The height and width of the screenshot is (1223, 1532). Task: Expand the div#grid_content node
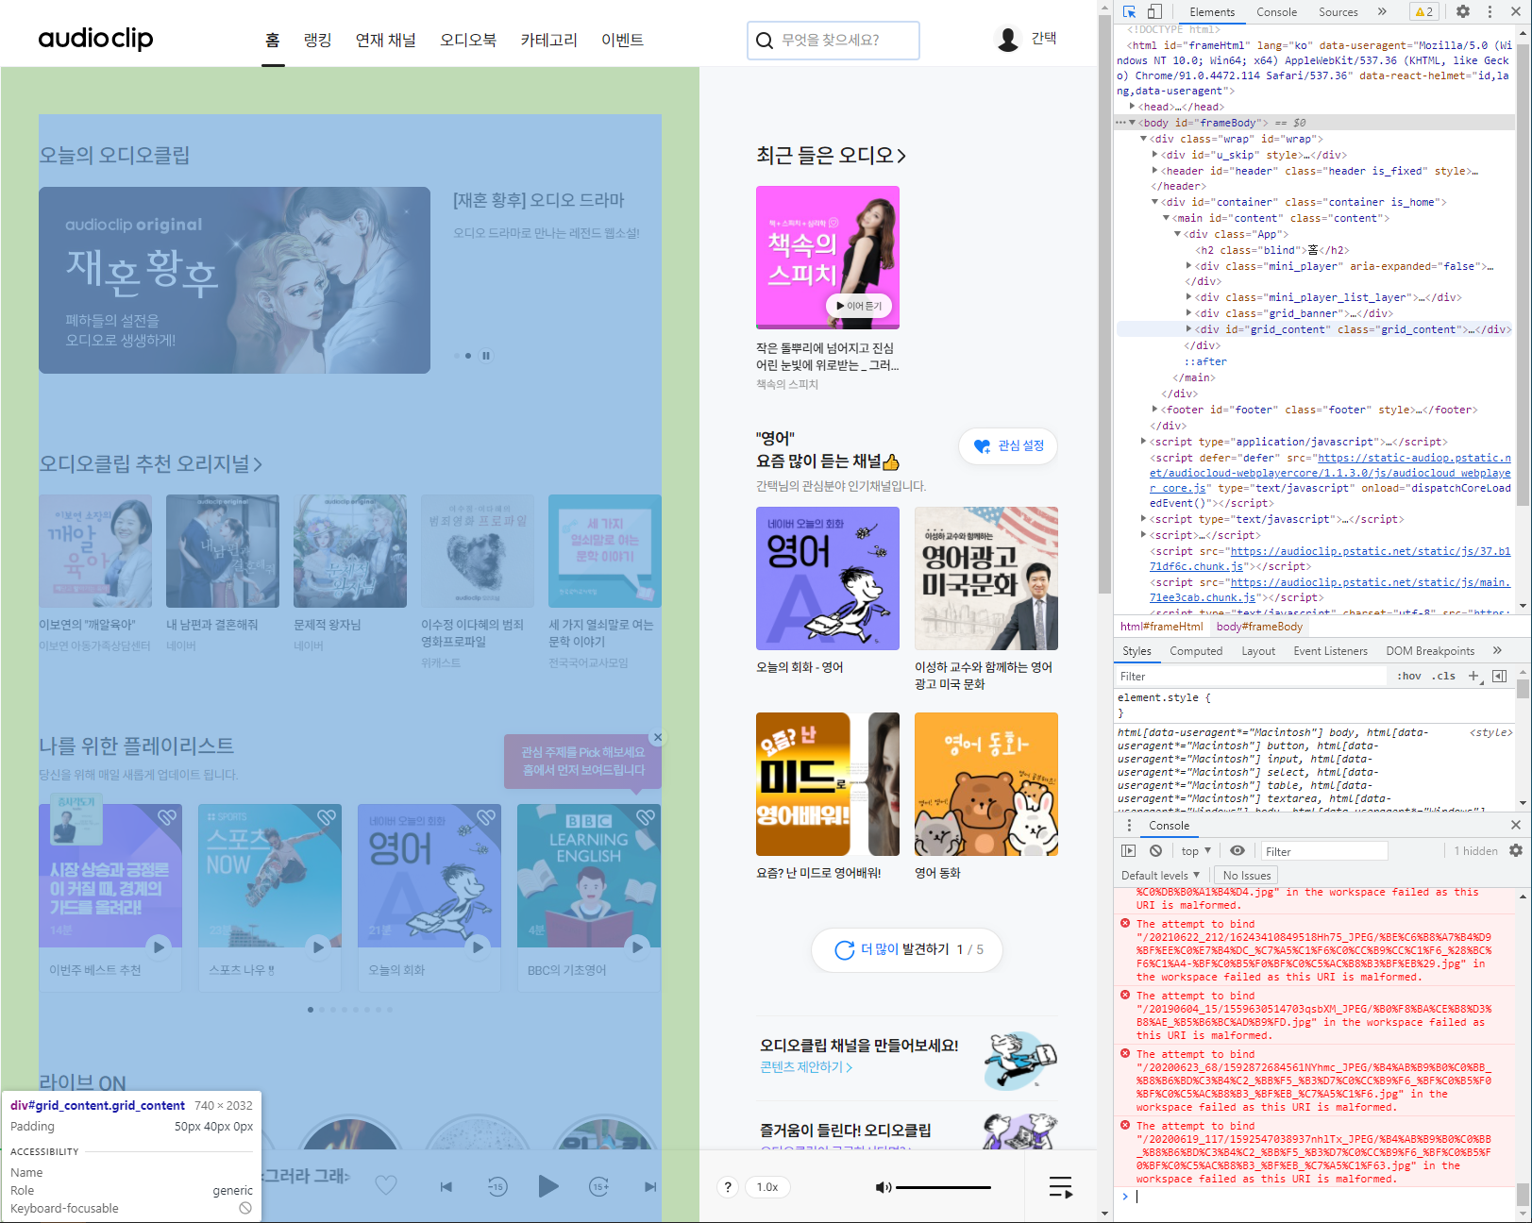pos(1188,329)
